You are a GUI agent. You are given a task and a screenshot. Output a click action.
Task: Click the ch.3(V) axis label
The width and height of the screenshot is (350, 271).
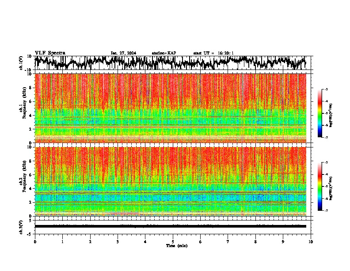[x=21, y=227]
